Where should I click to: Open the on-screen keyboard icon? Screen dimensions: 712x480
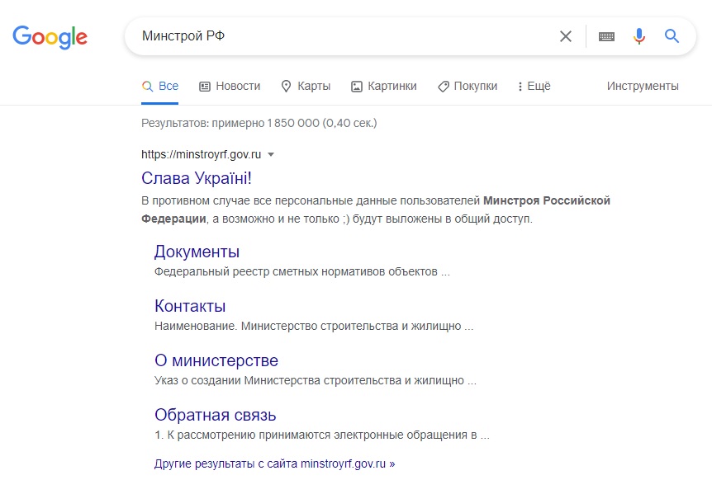point(605,36)
